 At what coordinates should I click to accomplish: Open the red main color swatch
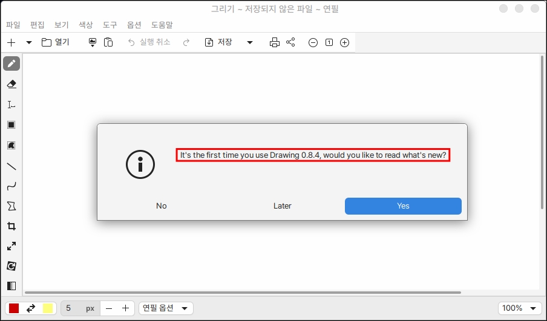pos(14,308)
